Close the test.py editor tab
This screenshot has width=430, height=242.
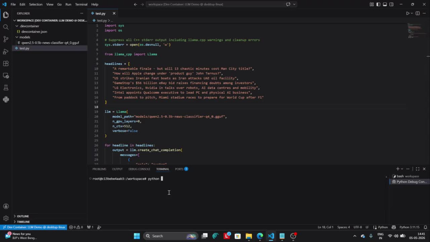coord(114,13)
